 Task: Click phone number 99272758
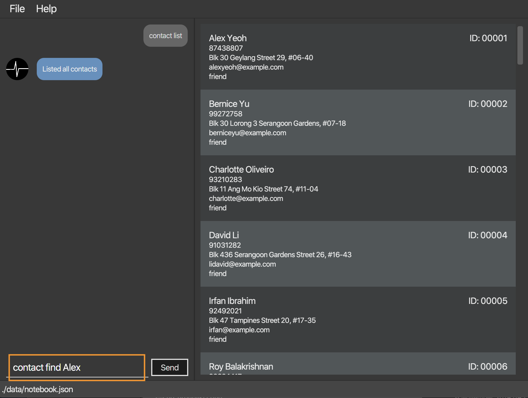226,114
